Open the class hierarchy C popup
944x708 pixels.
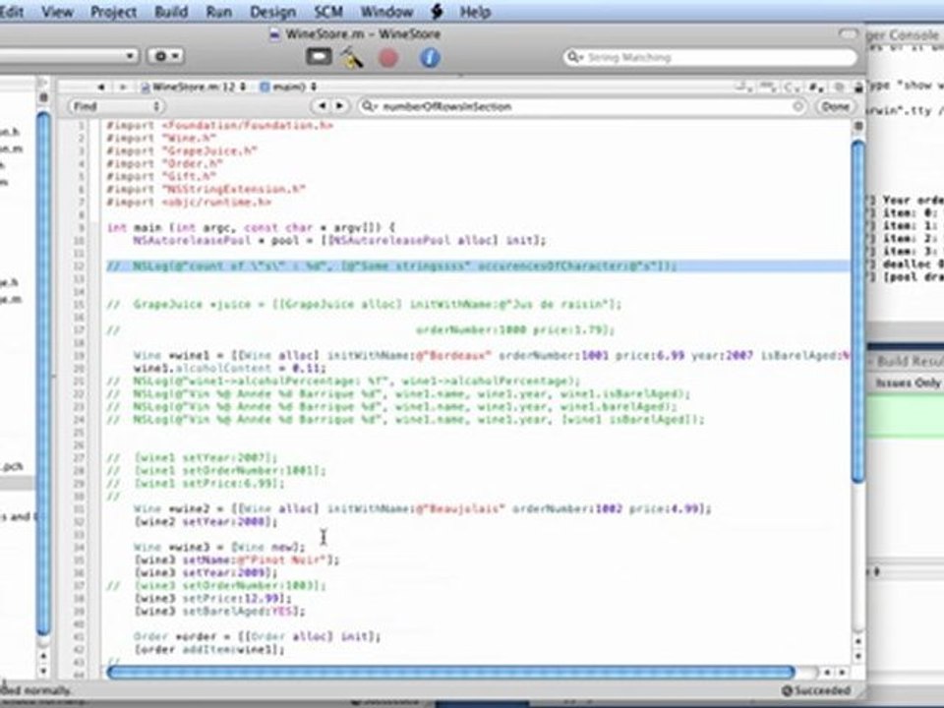coord(793,88)
